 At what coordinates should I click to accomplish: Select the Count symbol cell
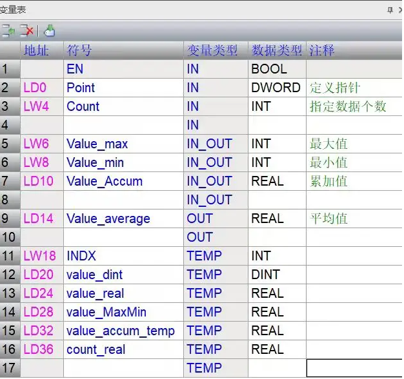point(123,106)
